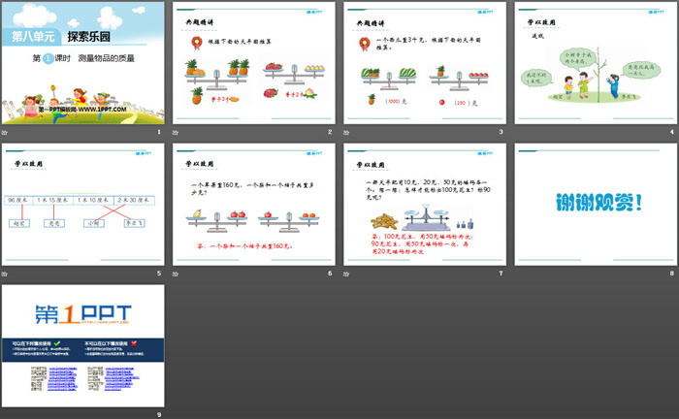Screen dimensions: 679x419
Task: Click slide number label 3
Action: (501, 132)
